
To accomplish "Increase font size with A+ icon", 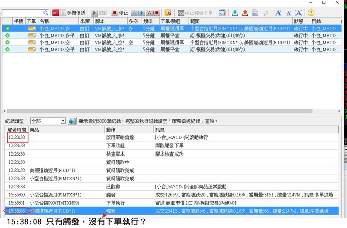I will 278,12.
